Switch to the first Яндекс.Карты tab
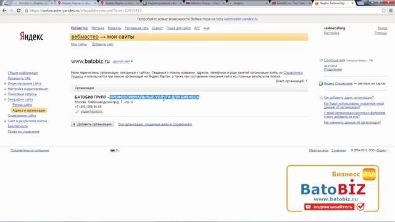This screenshot has width=395, height=222. click(x=77, y=3)
